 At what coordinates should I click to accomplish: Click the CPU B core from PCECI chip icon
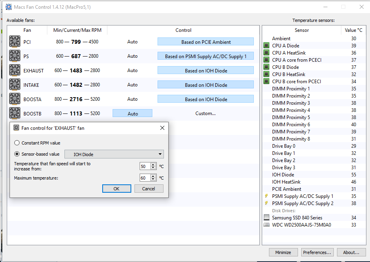267,81
